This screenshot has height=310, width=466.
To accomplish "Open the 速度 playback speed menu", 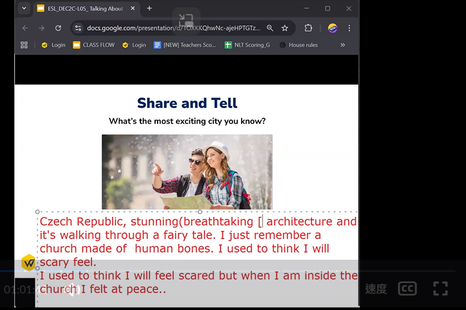I will 375,289.
